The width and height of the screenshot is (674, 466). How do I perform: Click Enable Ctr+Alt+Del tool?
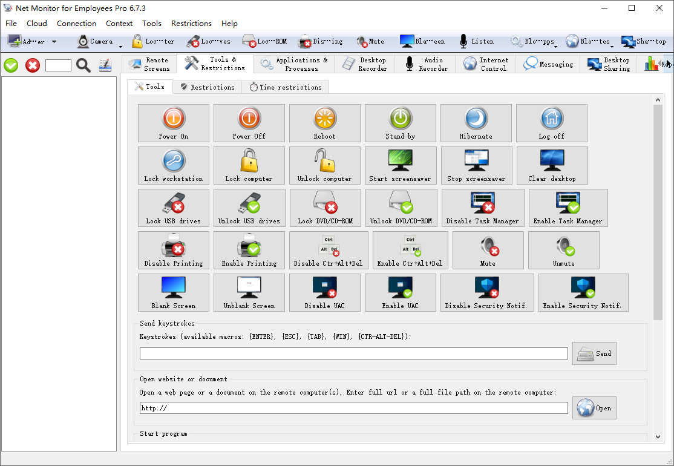410,250
